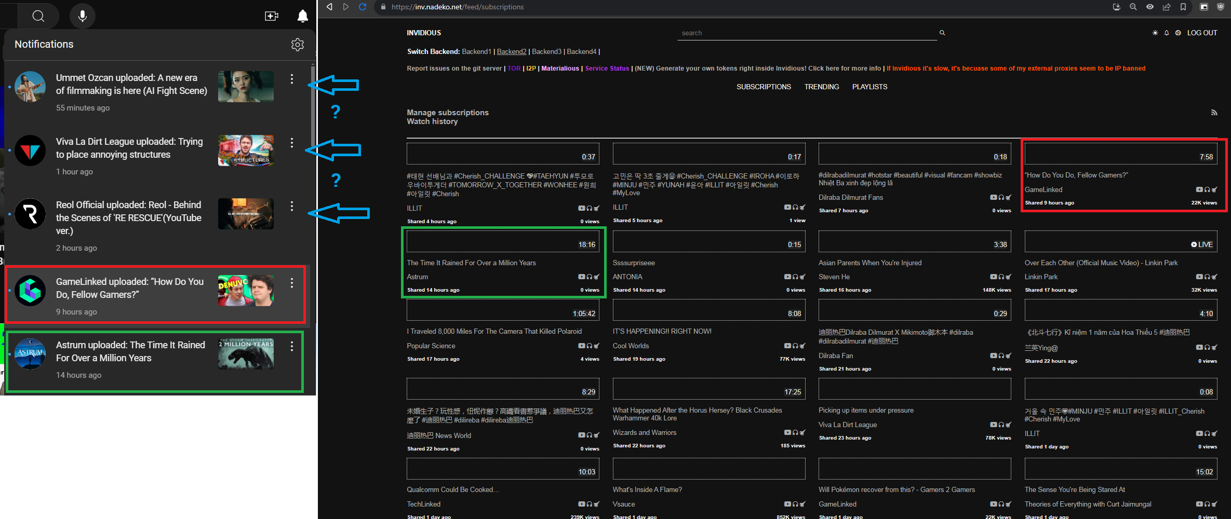This screenshot has height=519, width=1231.
Task: Open options menu for Astrum notification
Action: pos(292,346)
